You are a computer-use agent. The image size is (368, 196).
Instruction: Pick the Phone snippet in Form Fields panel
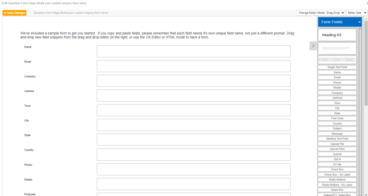(337, 82)
